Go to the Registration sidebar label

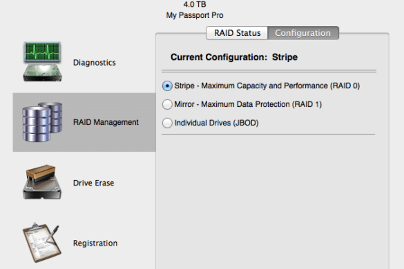(x=95, y=243)
